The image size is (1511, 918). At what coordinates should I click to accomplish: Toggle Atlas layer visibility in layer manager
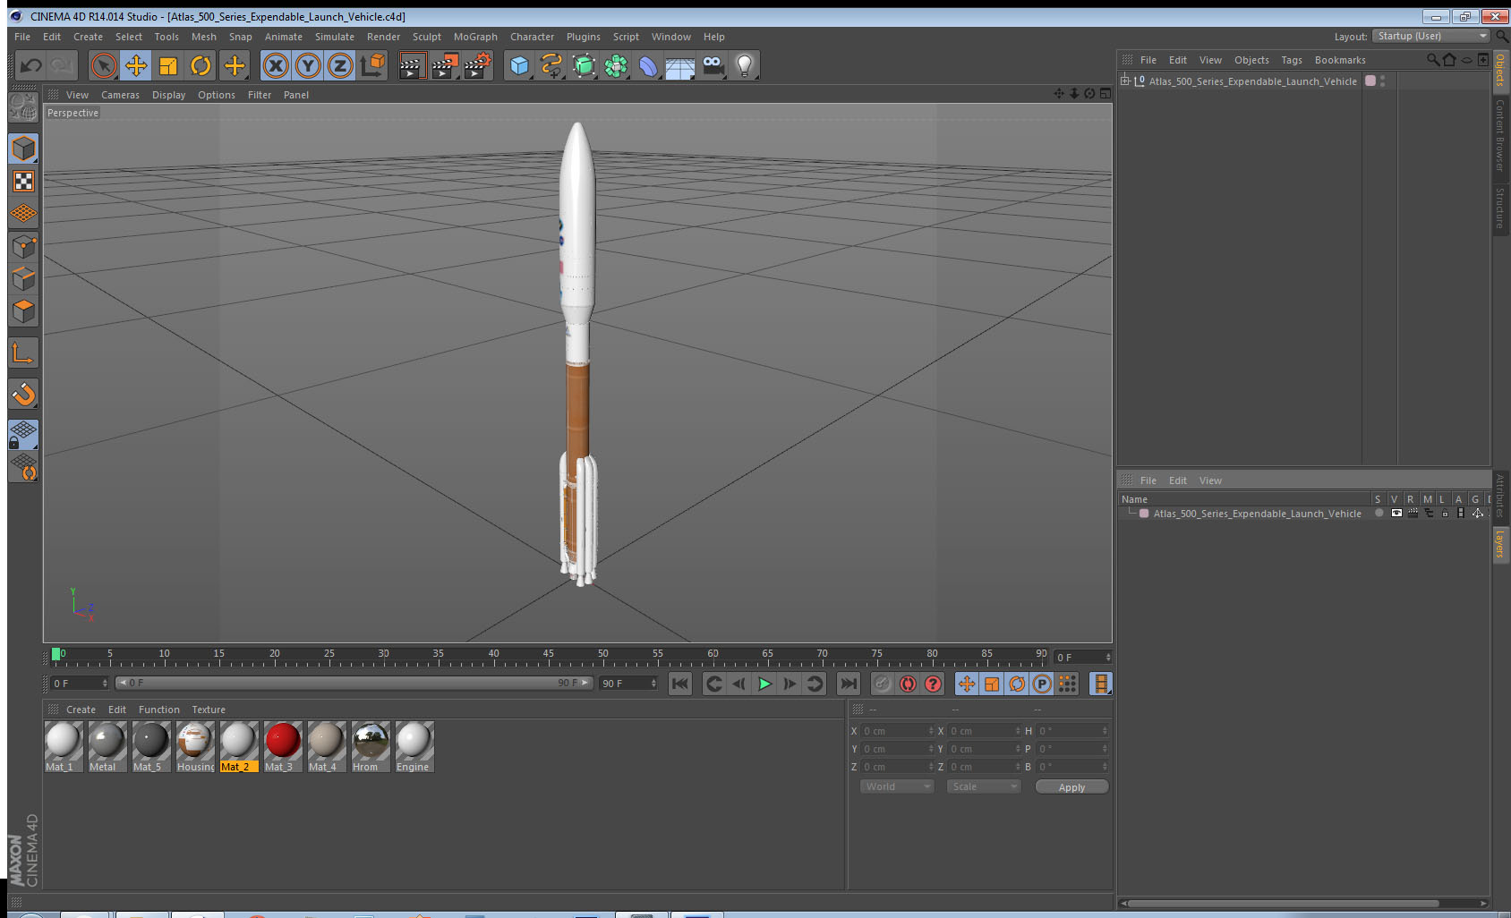click(x=1396, y=513)
